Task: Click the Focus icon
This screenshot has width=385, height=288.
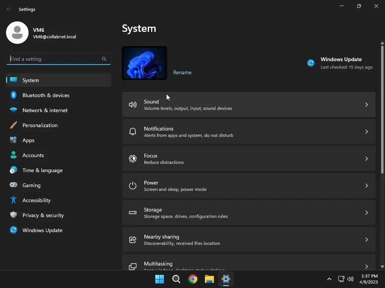Action: (133, 159)
